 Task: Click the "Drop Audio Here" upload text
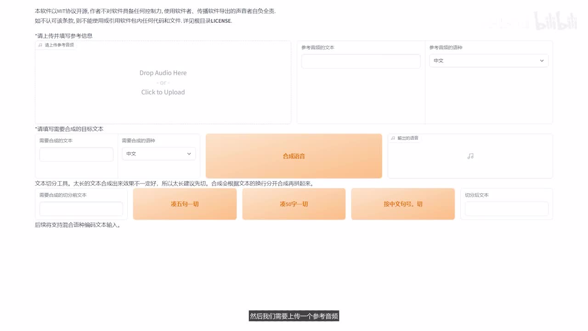(163, 73)
